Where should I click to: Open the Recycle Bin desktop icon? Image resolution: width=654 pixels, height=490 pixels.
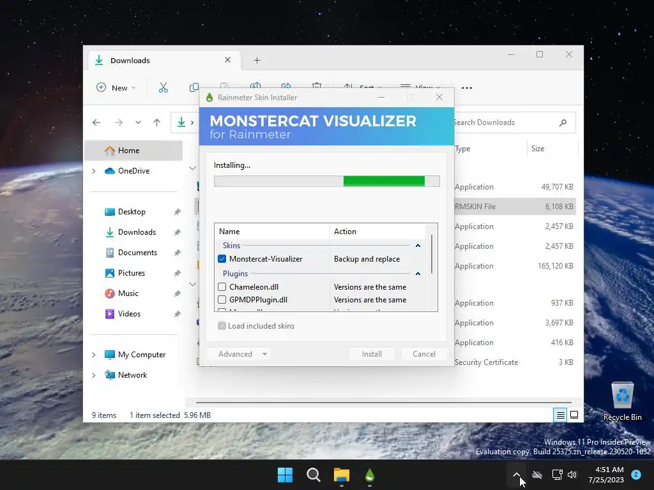pos(622,402)
